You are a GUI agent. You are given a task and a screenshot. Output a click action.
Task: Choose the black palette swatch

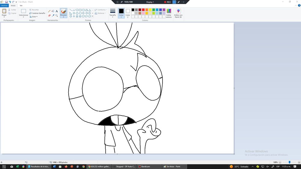(x=133, y=10)
